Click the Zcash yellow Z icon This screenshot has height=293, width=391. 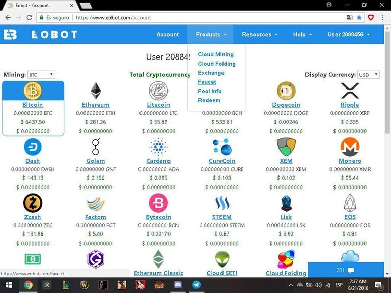click(33, 203)
